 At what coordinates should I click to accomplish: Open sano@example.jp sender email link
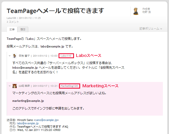point(46,120)
